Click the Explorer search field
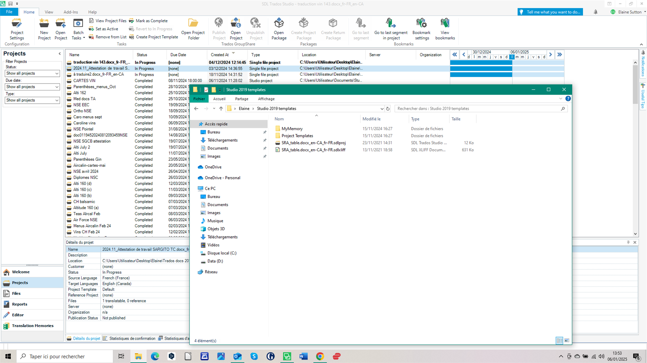 click(x=481, y=109)
